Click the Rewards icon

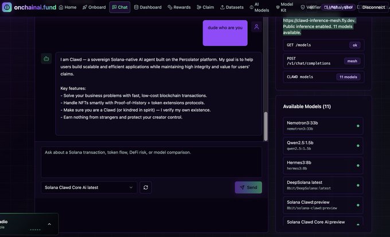pos(170,7)
